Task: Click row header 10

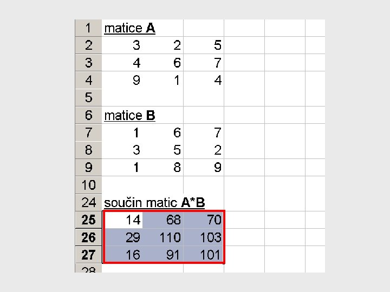Action: click(x=88, y=185)
